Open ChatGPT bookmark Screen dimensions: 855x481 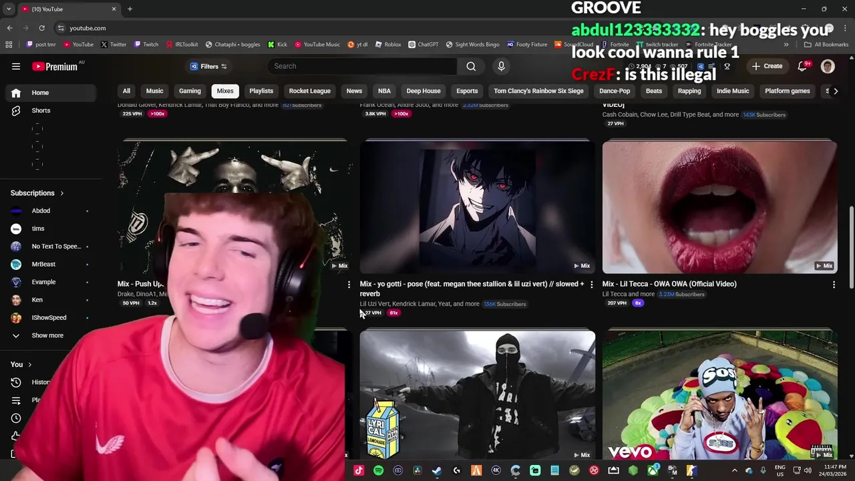click(423, 45)
